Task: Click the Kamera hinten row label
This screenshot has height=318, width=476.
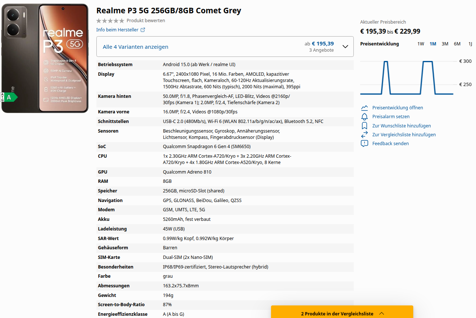Action: pos(114,96)
